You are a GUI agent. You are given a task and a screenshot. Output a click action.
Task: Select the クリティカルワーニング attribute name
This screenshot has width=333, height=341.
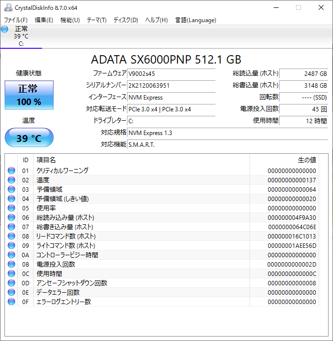[x=62, y=170]
